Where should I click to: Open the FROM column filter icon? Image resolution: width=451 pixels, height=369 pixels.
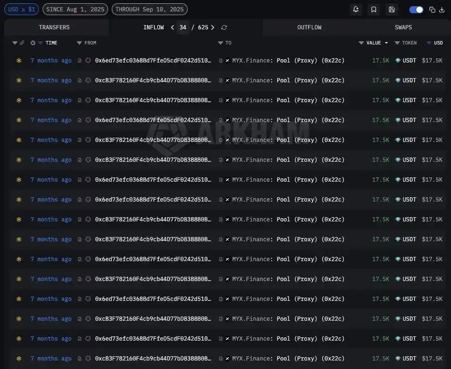pos(80,43)
